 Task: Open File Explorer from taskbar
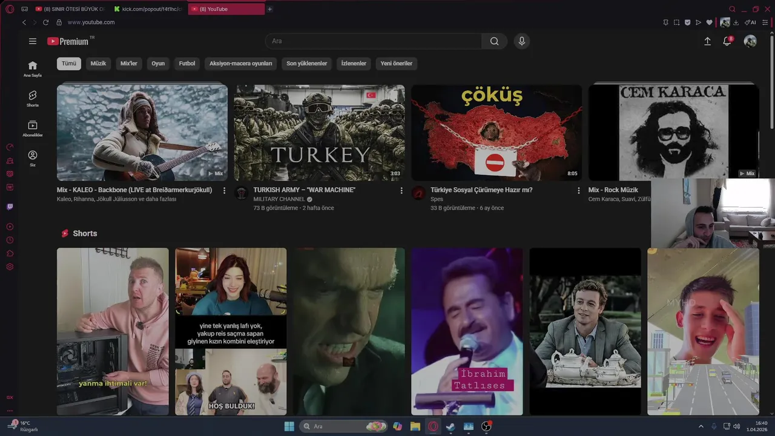pos(415,426)
